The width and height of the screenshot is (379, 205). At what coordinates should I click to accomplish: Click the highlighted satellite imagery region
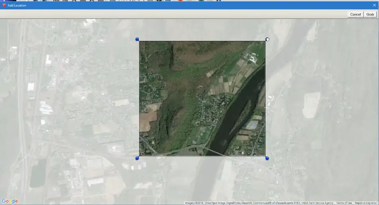coord(202,99)
